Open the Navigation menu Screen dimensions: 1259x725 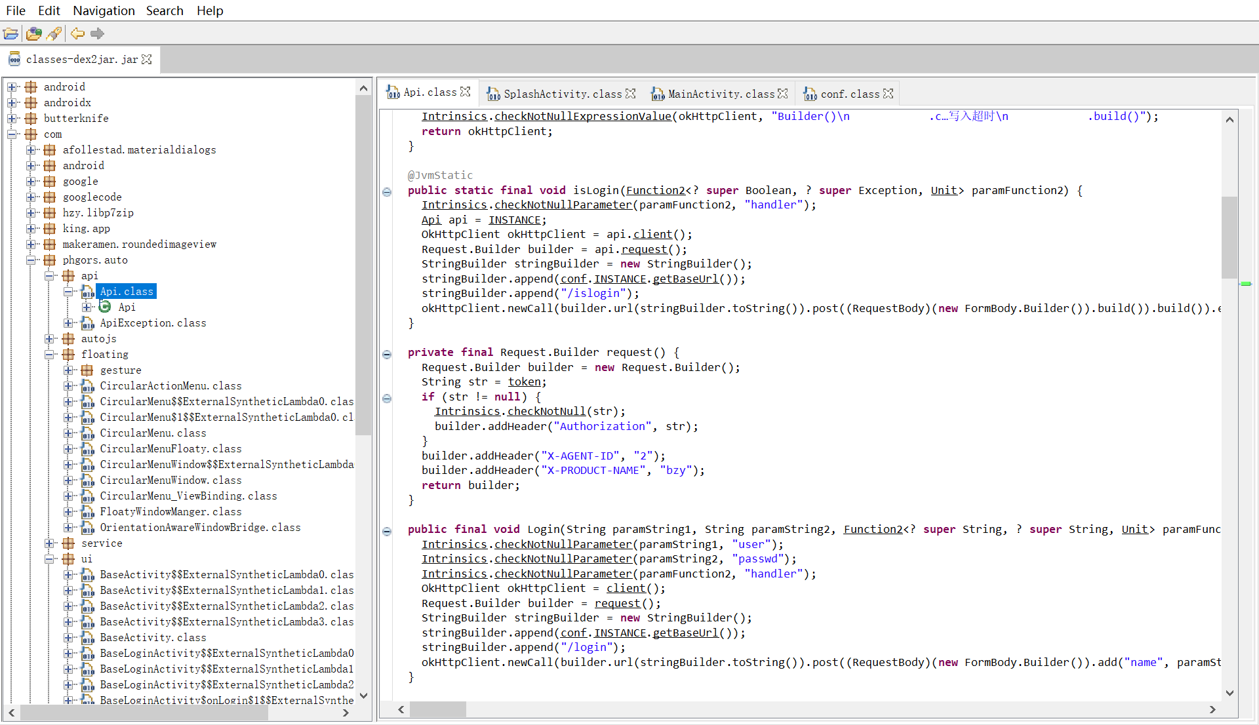[104, 10]
